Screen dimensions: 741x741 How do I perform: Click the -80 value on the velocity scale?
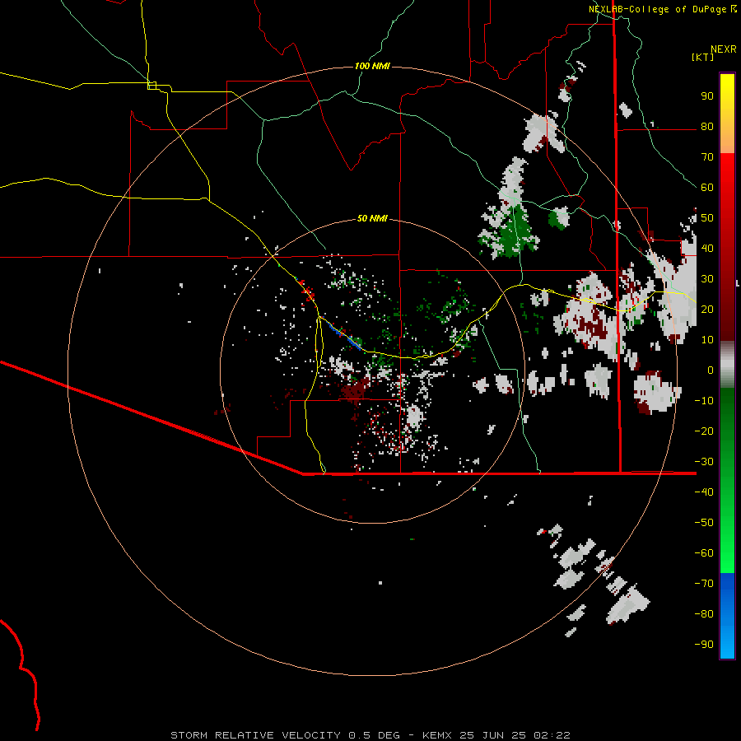[704, 614]
